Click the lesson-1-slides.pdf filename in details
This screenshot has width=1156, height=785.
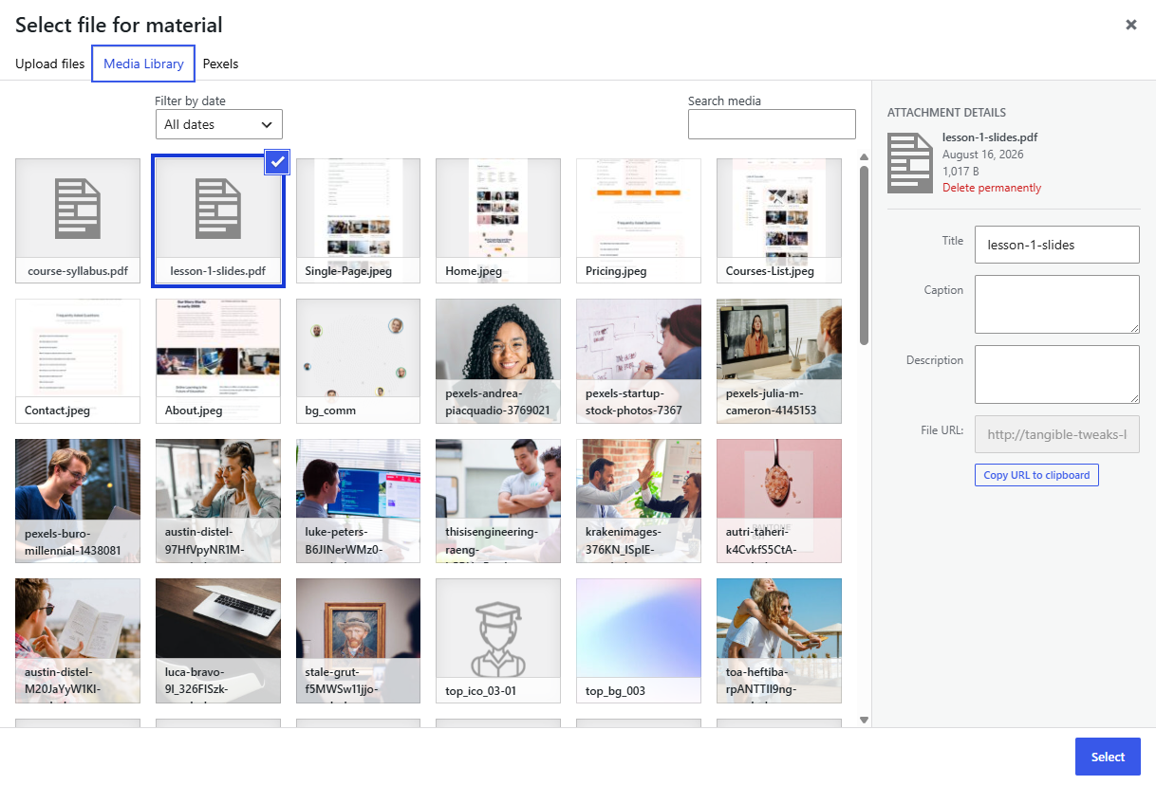(990, 137)
